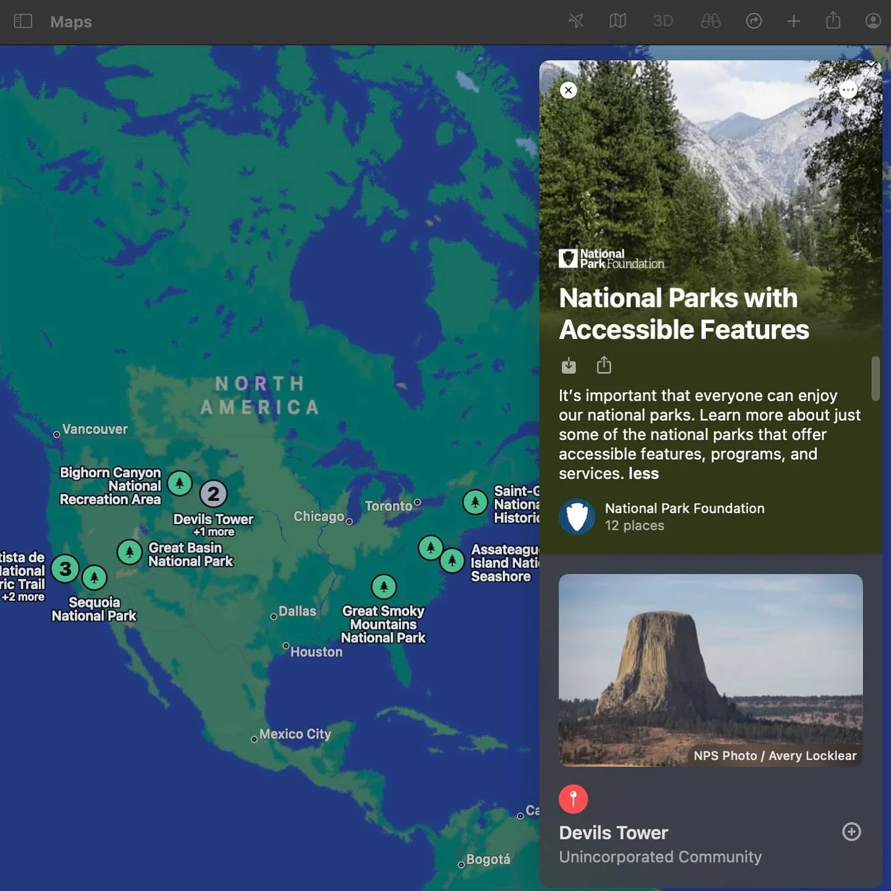Open Look Around binoculars tool
The height and width of the screenshot is (891, 891).
click(x=710, y=21)
